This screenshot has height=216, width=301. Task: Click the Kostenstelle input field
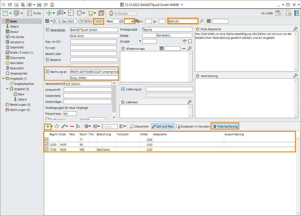(88, 96)
